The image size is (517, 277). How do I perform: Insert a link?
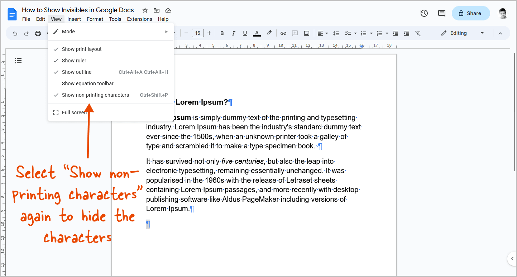(283, 33)
